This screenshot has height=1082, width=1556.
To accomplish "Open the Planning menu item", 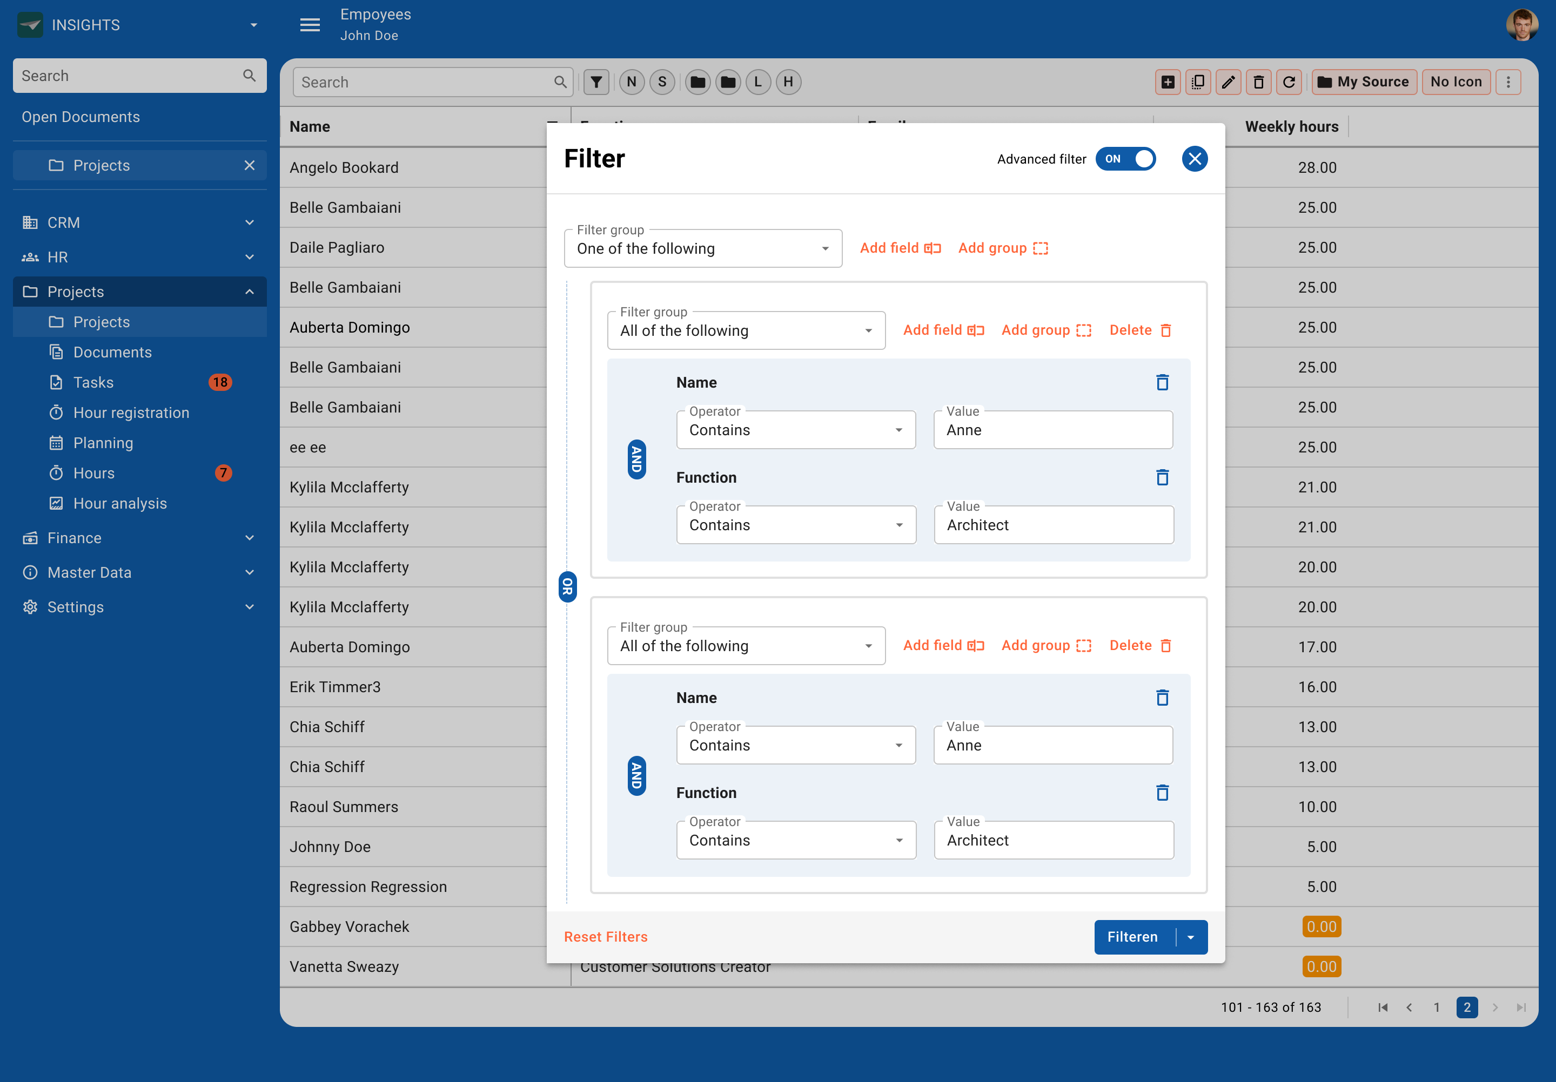I will click(139, 443).
